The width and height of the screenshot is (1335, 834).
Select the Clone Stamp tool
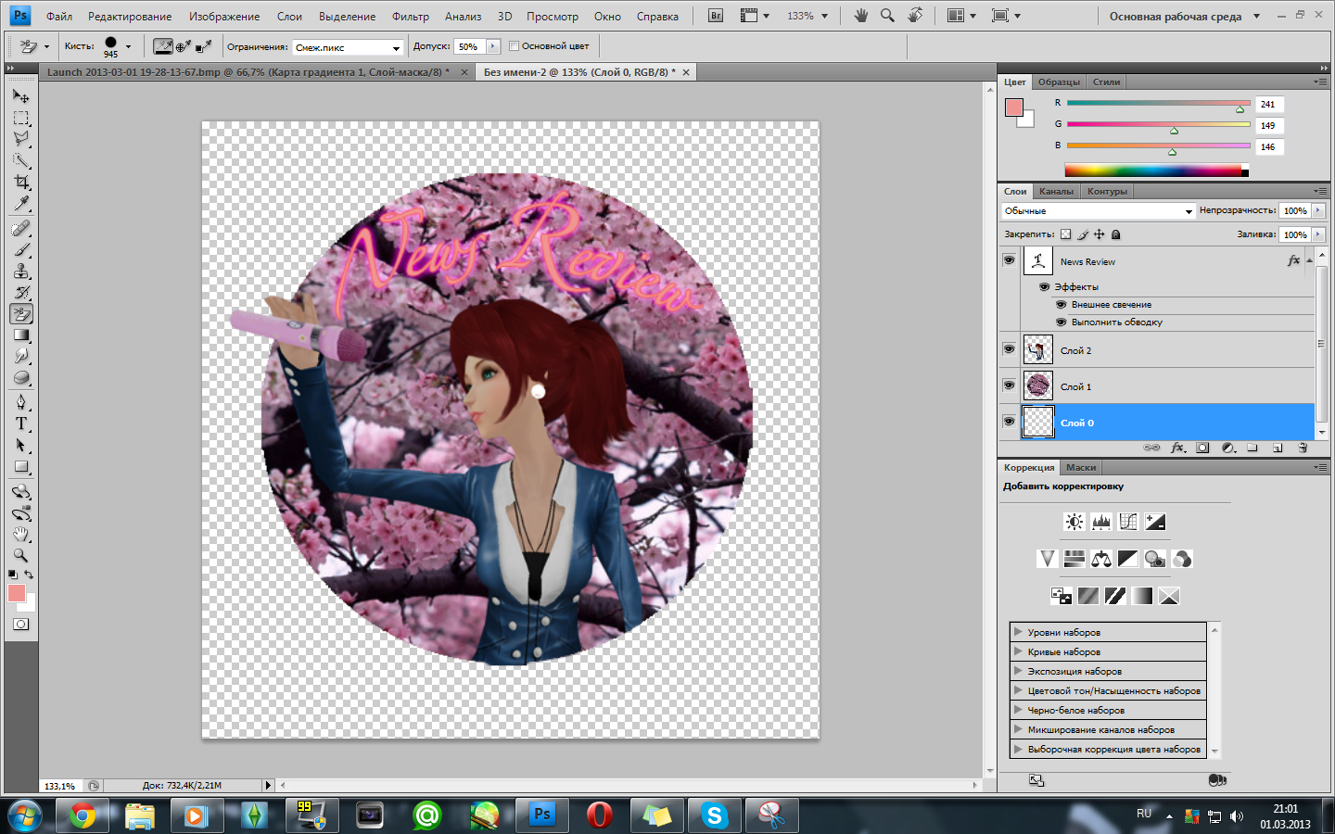tap(21, 272)
